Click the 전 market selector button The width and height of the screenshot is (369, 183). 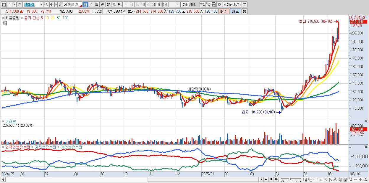(x=20, y=4)
